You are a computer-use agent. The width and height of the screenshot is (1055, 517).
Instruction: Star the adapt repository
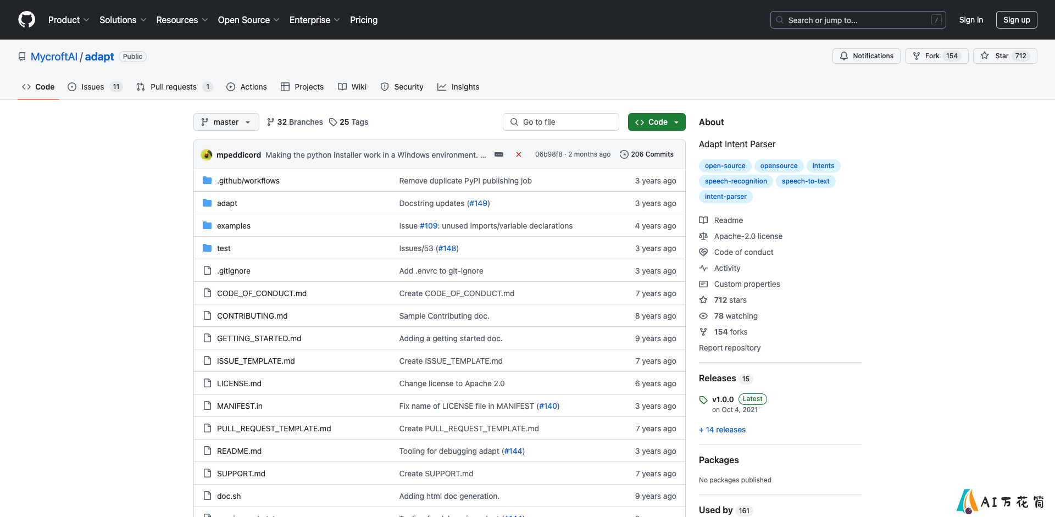1005,56
